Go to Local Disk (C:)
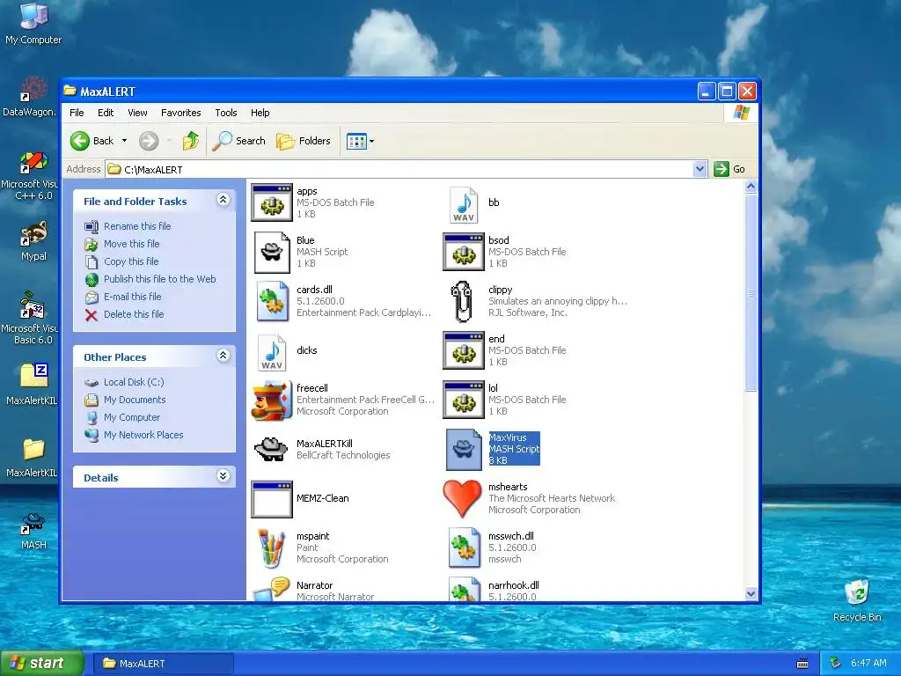 (134, 382)
